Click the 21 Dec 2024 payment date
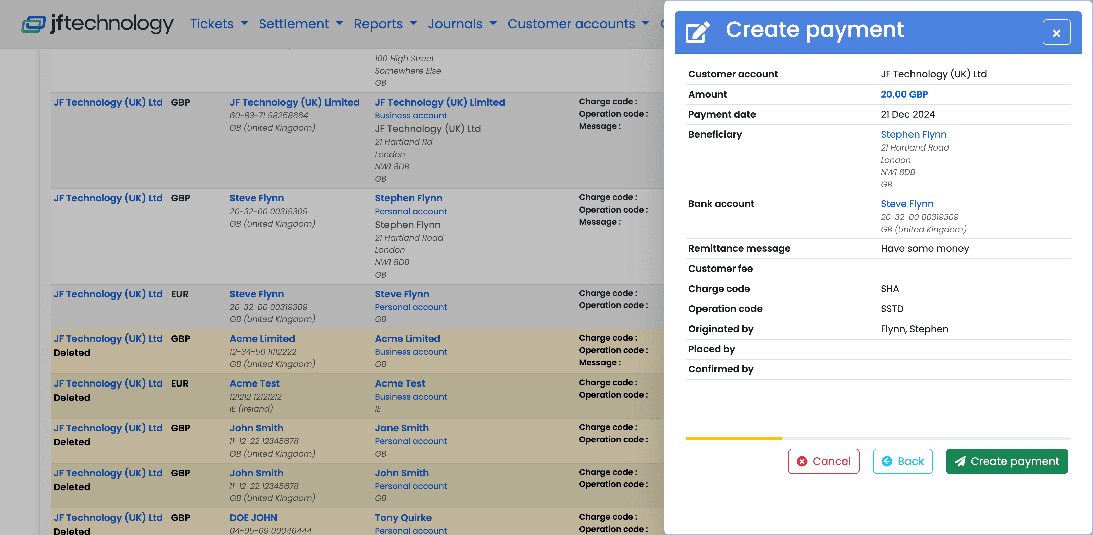 click(907, 114)
